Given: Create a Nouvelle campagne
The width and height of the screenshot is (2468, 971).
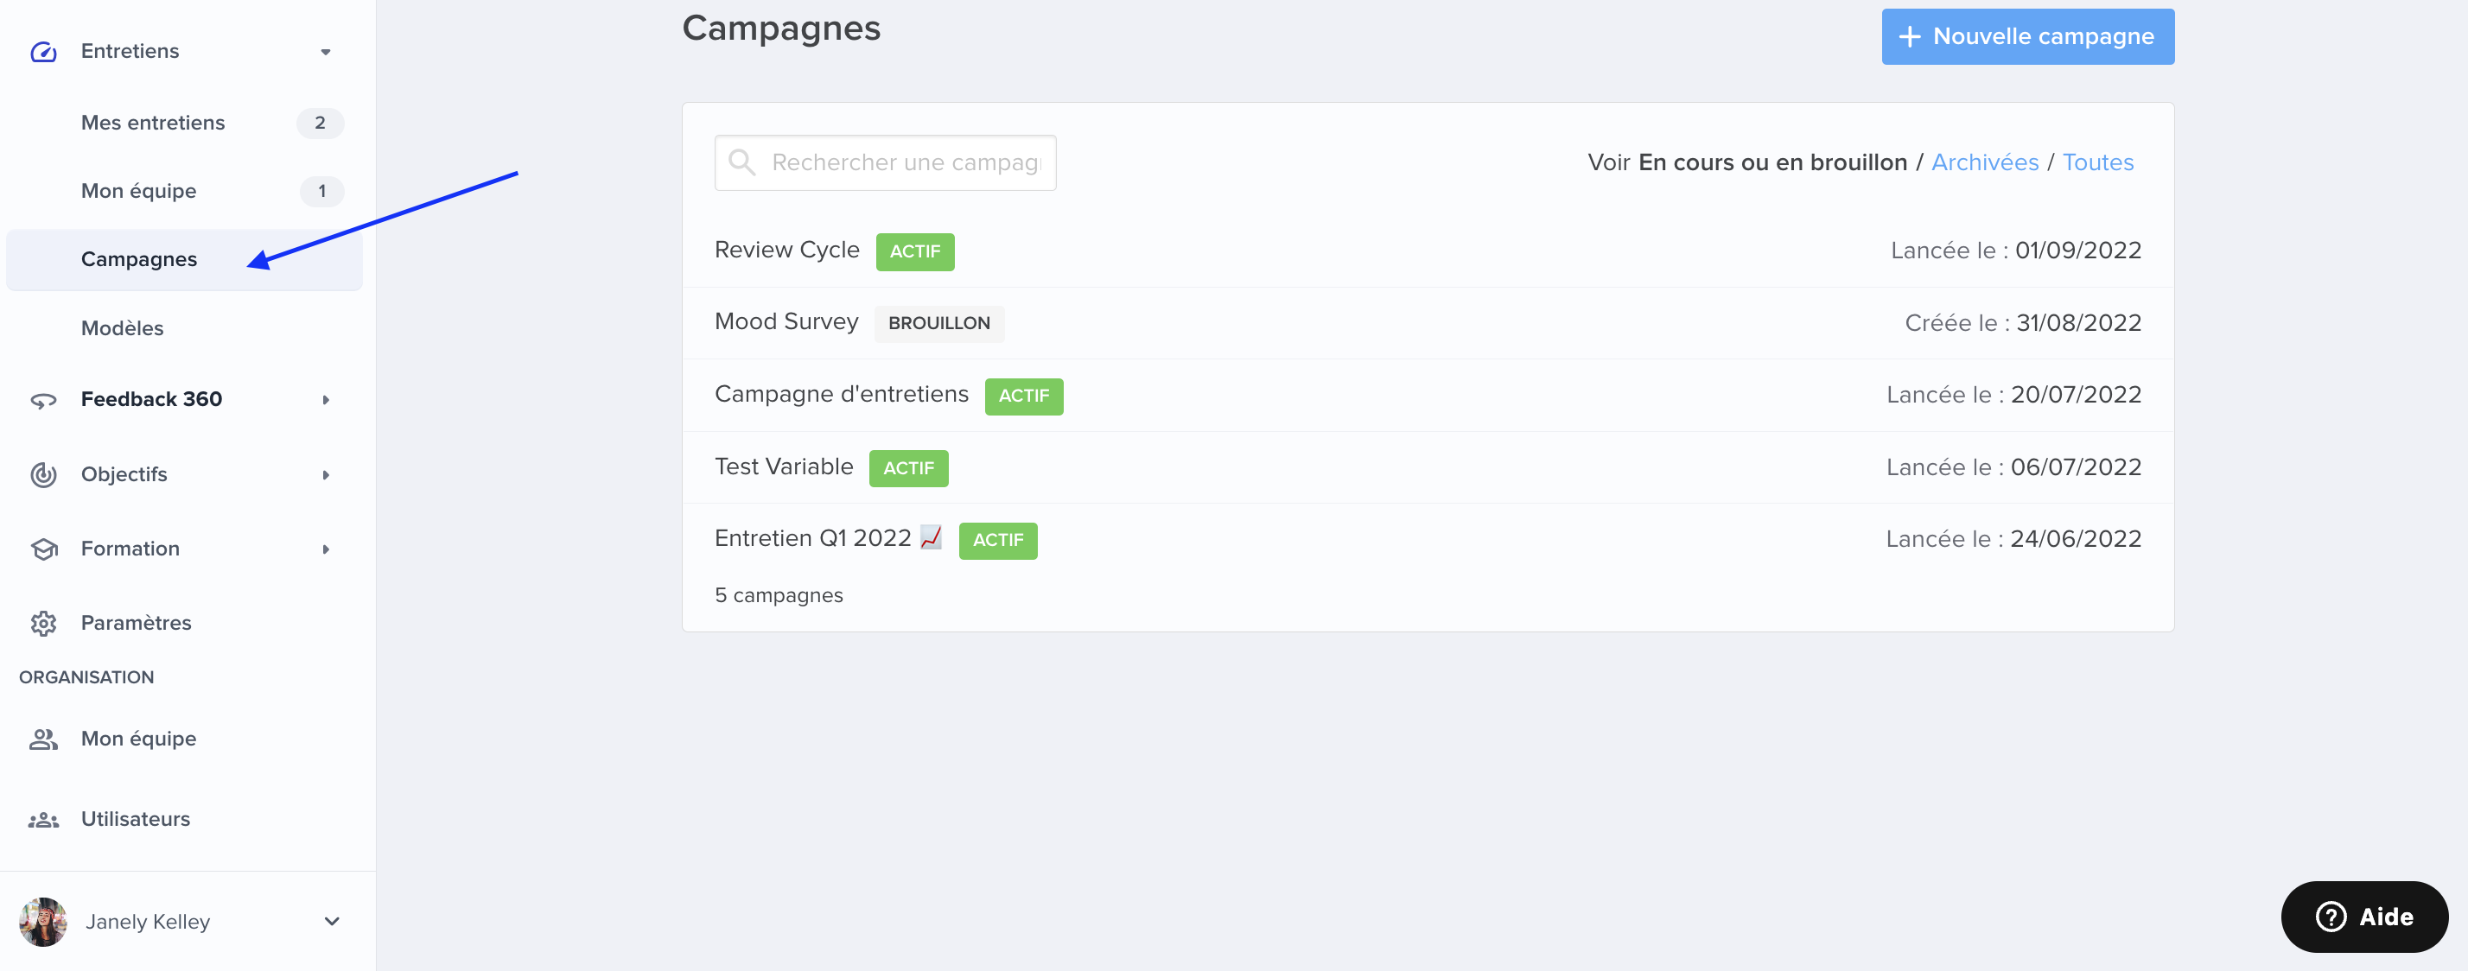Looking at the screenshot, I should [2027, 36].
